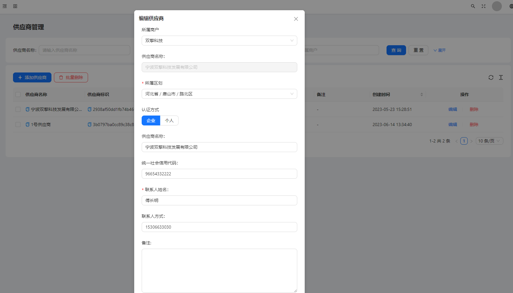The image size is (513, 293).
Task: Edit the 2023-05-23 supplier row
Action: (453, 109)
